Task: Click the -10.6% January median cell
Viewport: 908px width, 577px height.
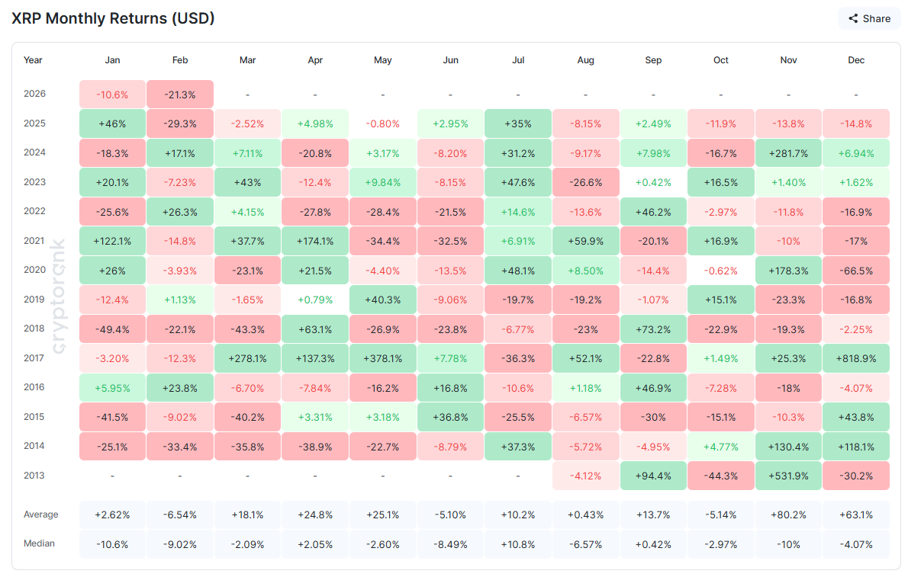Action: (111, 544)
